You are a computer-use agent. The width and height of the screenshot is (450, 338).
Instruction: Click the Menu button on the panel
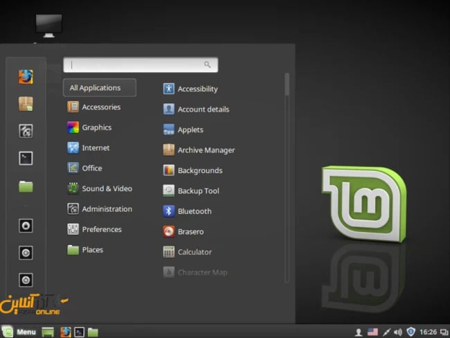(x=19, y=332)
